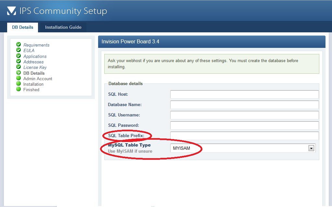Click into the Database Name field
Image resolution: width=332 pixels, height=207 pixels.
click(245, 105)
